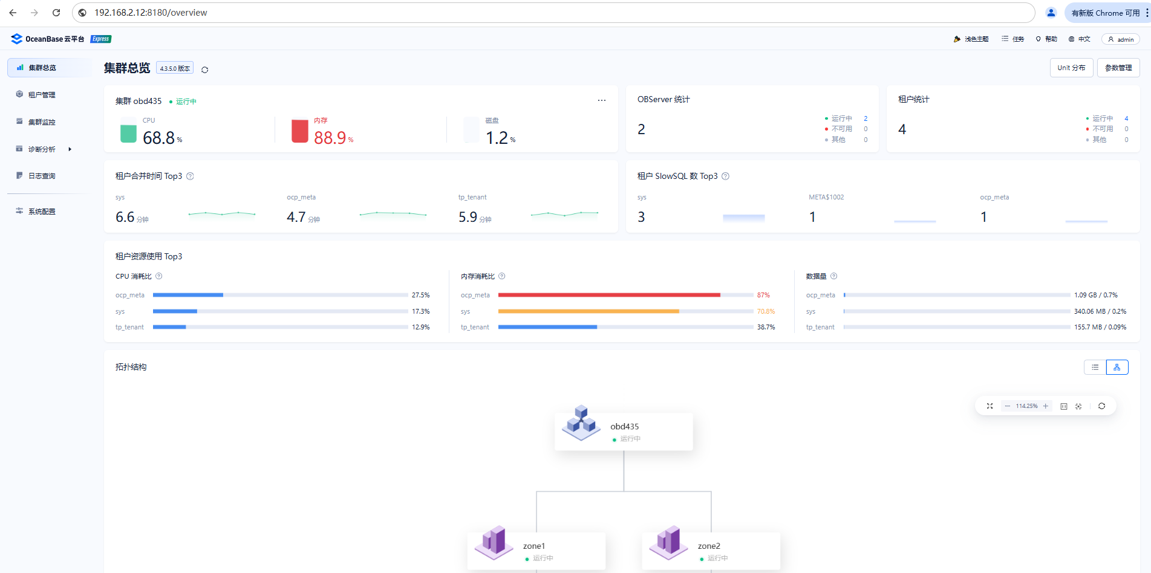Click the Unit 分布 button
The height and width of the screenshot is (573, 1151).
click(1071, 68)
